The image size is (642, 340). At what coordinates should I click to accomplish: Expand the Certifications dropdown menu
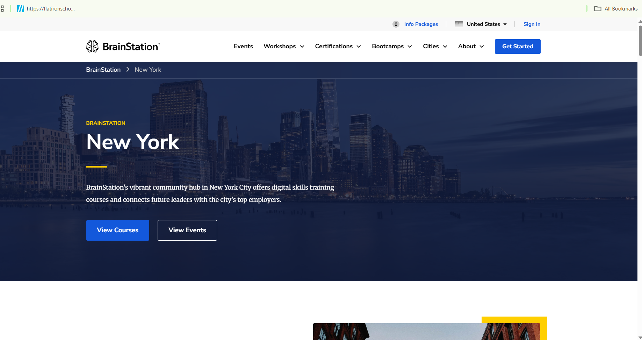tap(338, 47)
